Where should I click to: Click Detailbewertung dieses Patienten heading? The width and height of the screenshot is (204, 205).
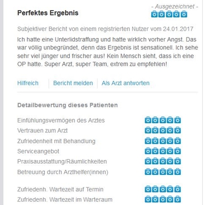[67, 105]
